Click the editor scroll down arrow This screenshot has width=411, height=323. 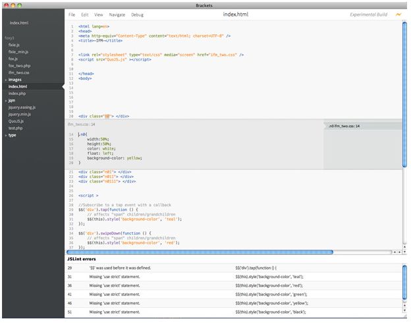tap(404, 252)
